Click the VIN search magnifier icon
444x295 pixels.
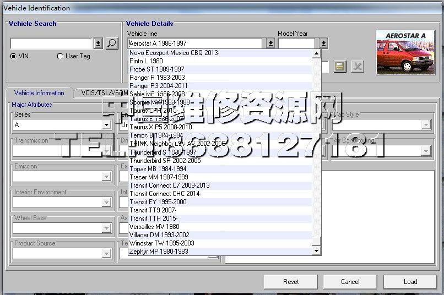tap(112, 43)
